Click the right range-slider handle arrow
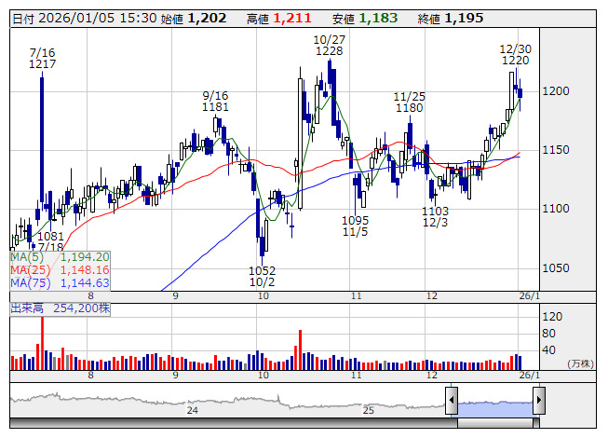608x438 pixels. [x=539, y=400]
